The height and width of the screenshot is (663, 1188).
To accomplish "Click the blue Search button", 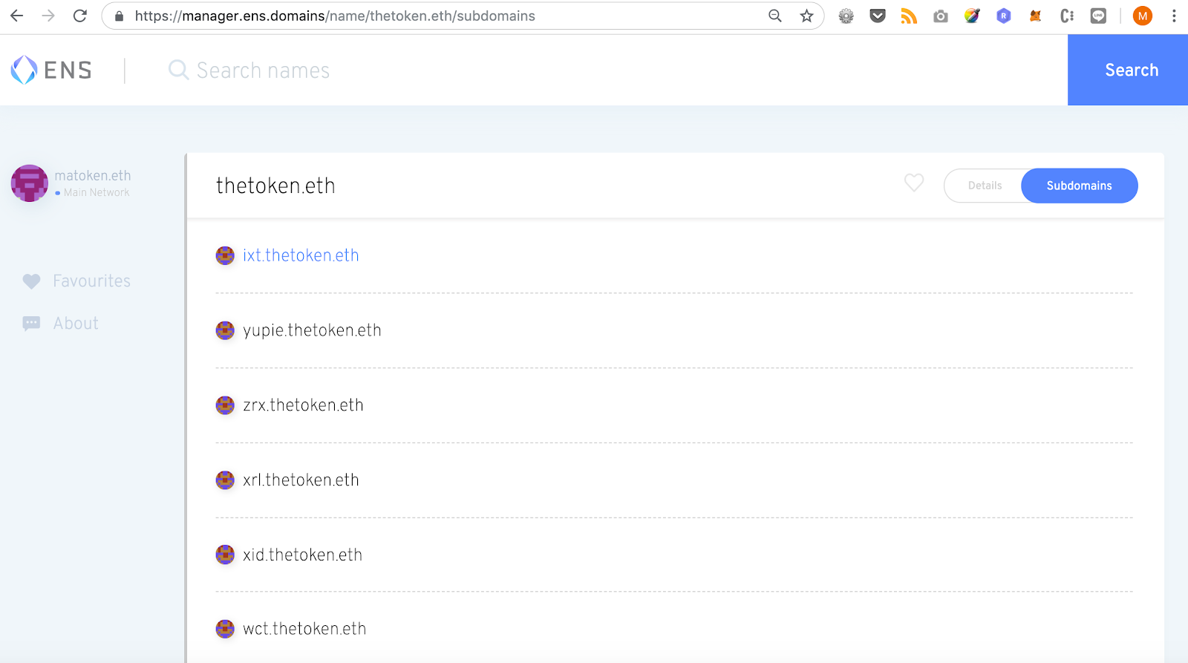I will (x=1128, y=70).
